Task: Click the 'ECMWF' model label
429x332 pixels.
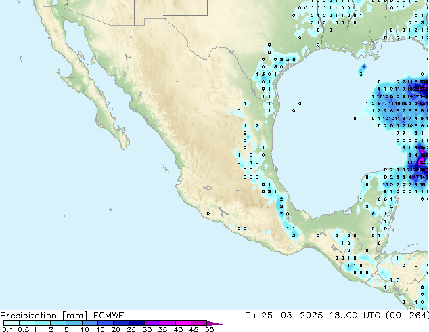Action: [109, 316]
